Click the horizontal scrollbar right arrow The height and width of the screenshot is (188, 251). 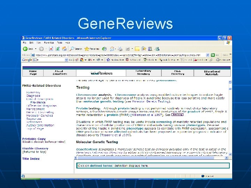coord(226,158)
